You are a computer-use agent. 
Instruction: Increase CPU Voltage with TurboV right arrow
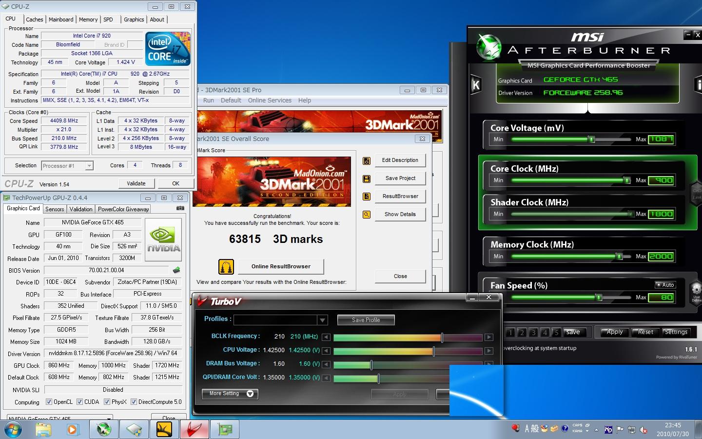(488, 351)
